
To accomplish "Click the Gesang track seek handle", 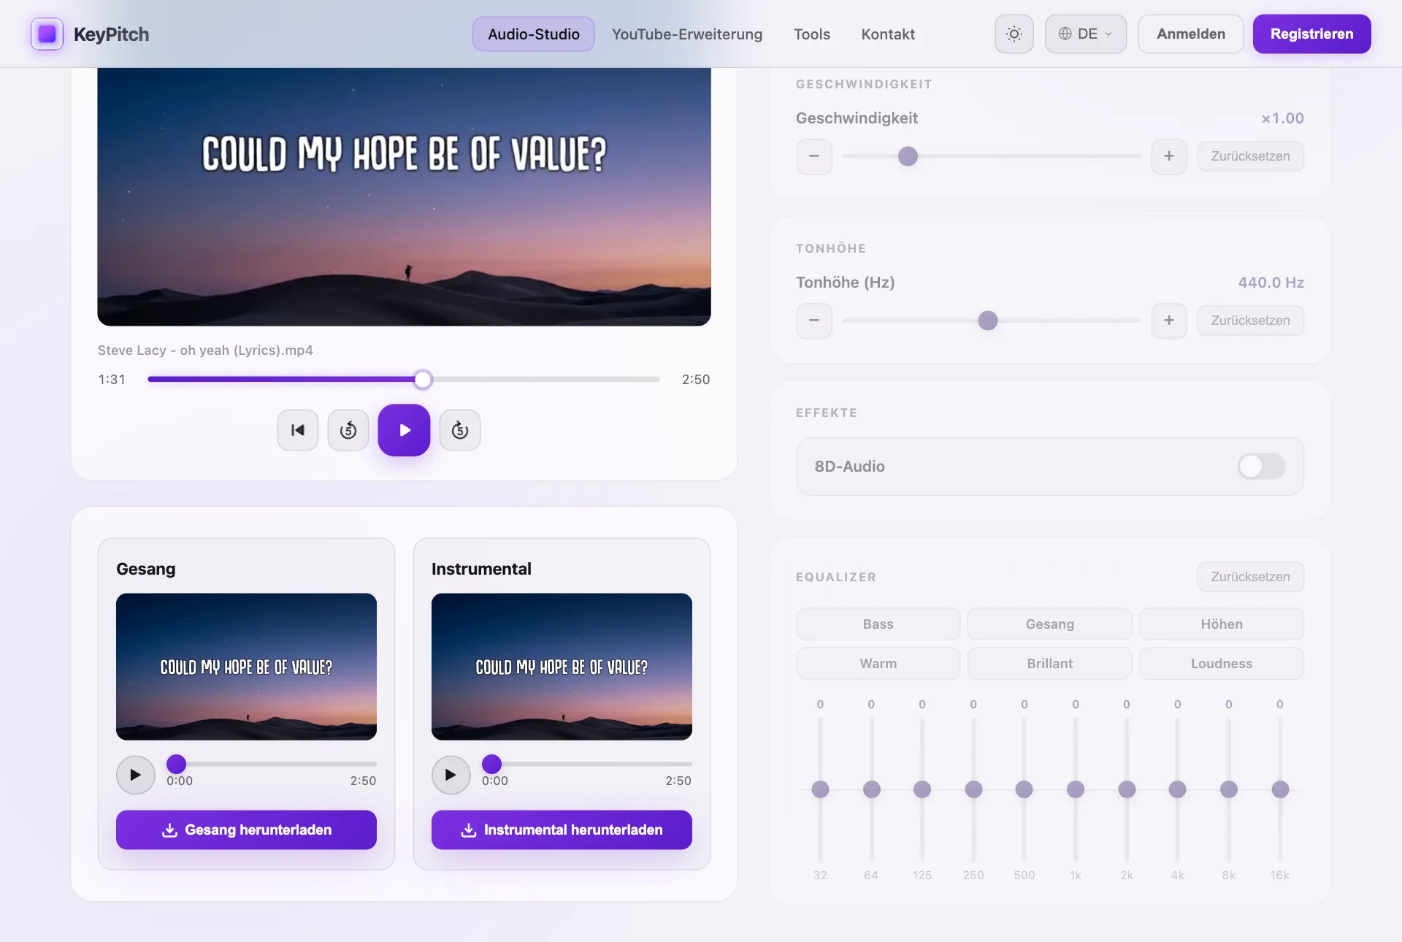I will click(176, 764).
